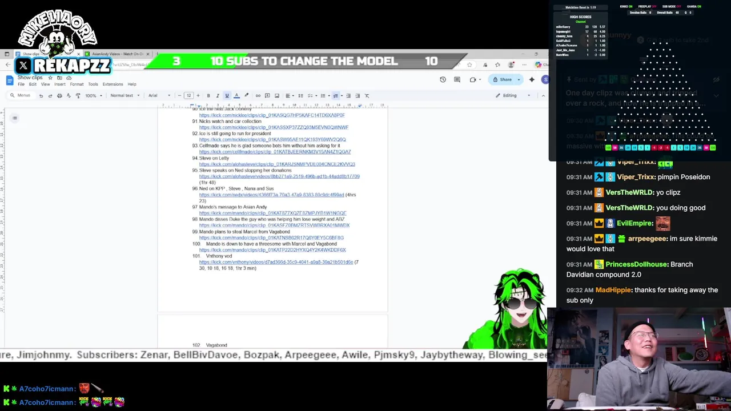This screenshot has height=411, width=731.
Task: Click the Add comment toolbar icon
Action: pyautogui.click(x=267, y=96)
